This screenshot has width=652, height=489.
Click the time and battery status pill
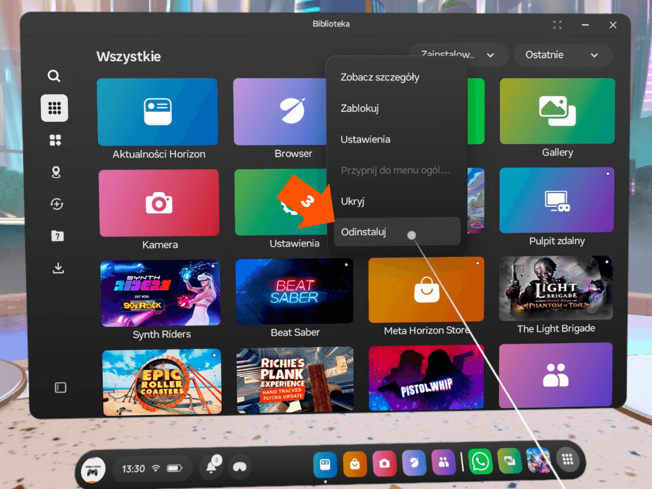(x=152, y=468)
